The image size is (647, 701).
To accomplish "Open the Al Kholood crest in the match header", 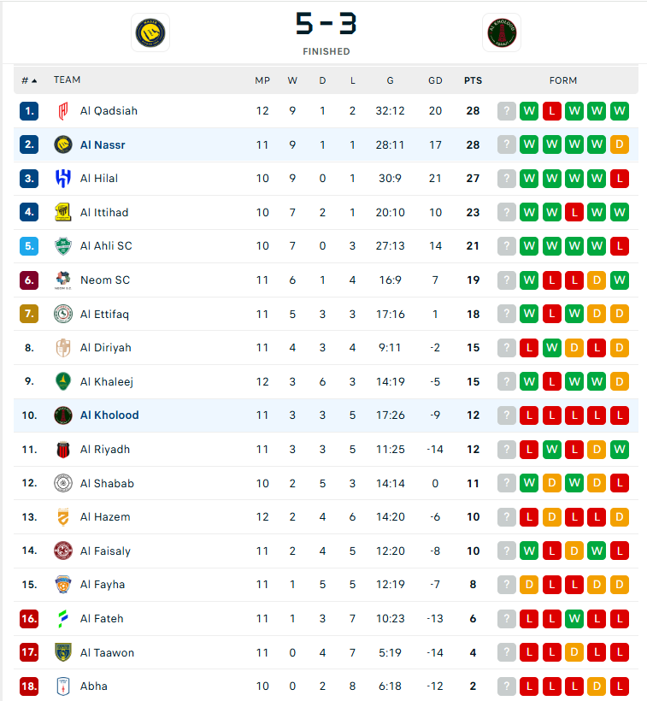I will [x=502, y=32].
